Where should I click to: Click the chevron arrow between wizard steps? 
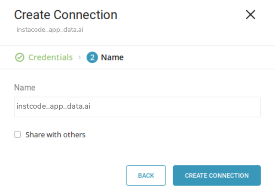[79, 57]
